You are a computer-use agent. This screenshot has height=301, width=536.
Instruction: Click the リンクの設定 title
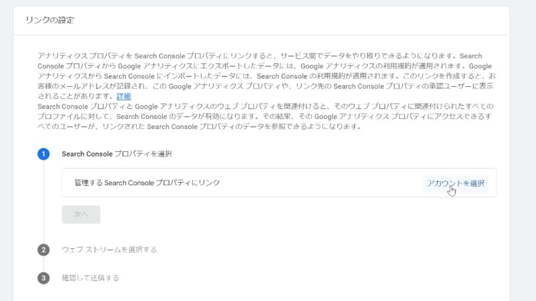[x=50, y=20]
